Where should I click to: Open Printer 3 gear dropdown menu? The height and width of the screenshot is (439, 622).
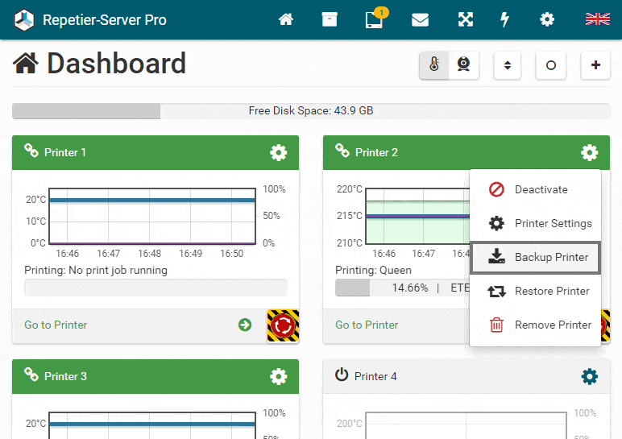click(x=279, y=376)
